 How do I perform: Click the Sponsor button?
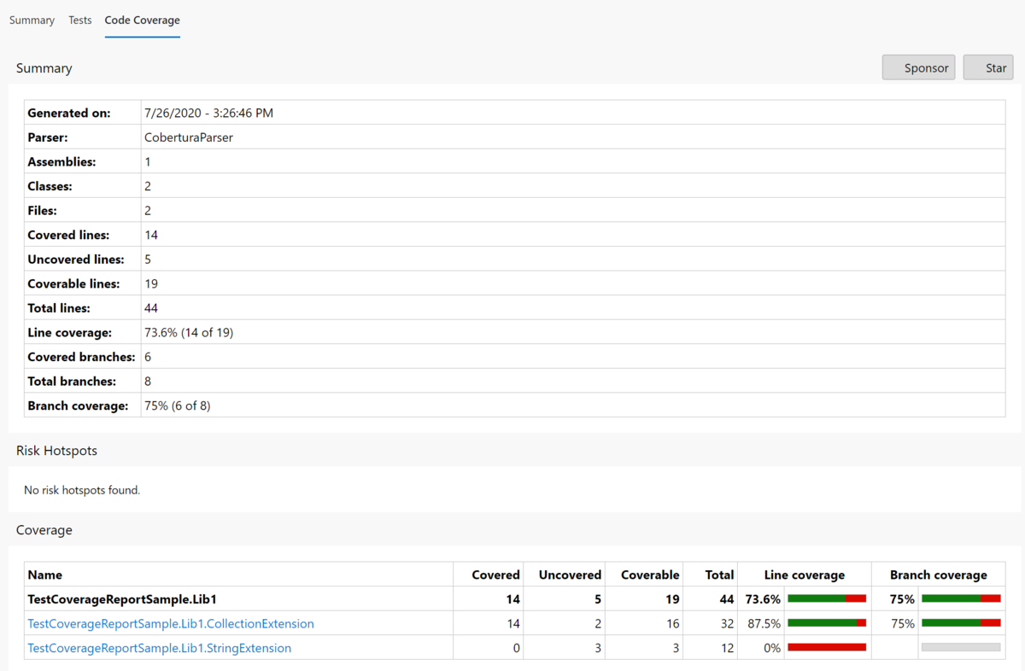(x=918, y=67)
